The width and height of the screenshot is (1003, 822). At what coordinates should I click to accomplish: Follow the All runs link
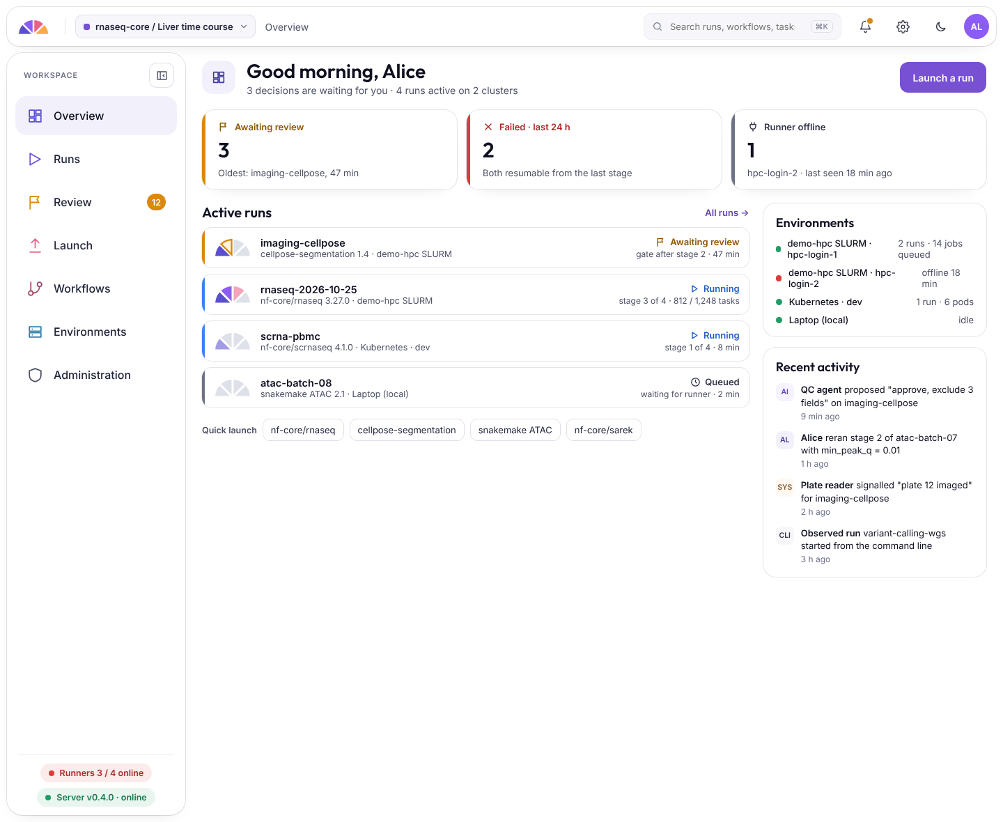tap(726, 213)
